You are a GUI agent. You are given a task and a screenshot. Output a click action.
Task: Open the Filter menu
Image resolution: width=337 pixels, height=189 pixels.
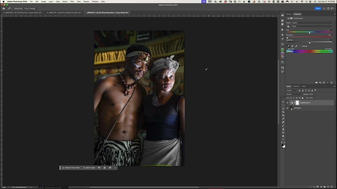pos(72,2)
